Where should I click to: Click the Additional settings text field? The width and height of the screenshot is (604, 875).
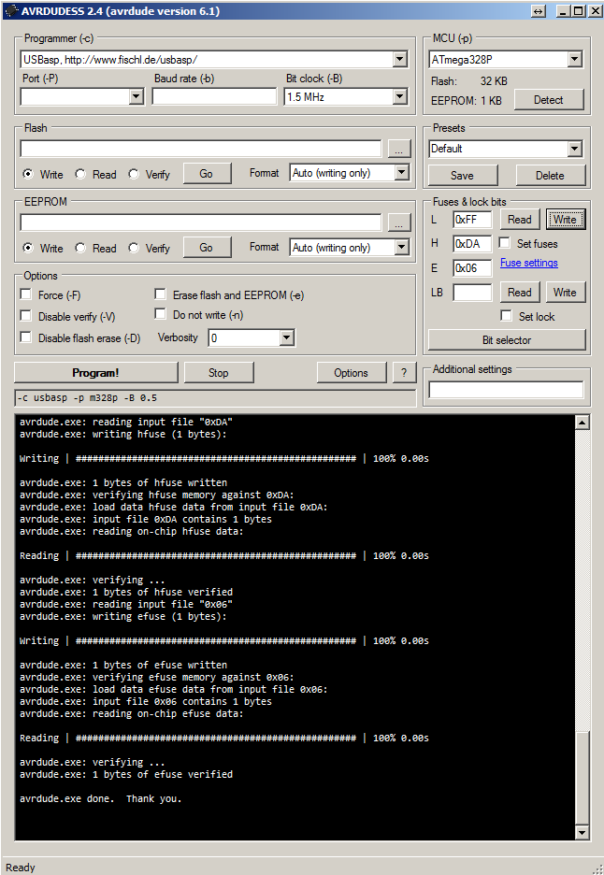click(506, 390)
